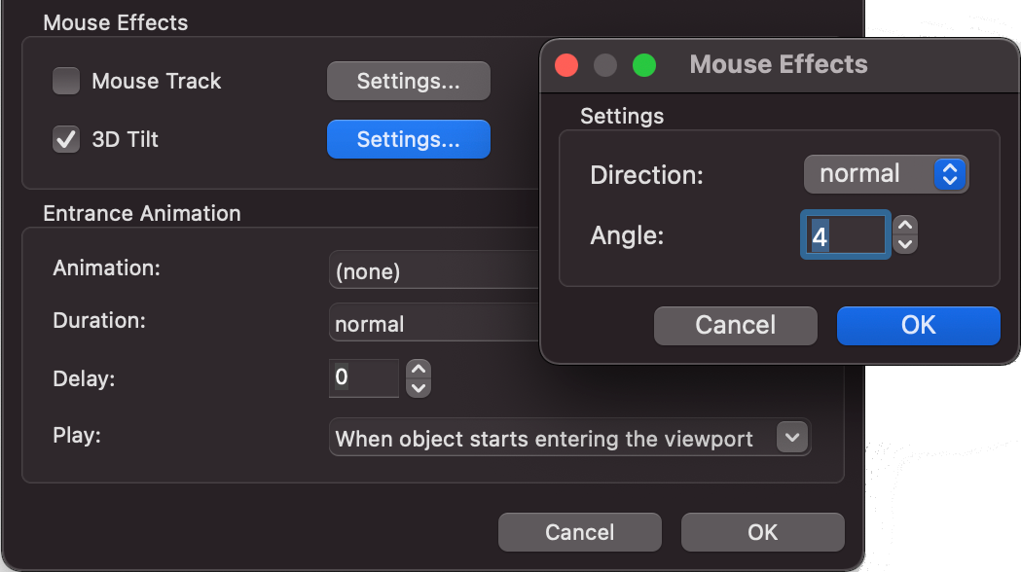Click green zoom button on Mouse Effects
This screenshot has height=572, width=1021.
click(644, 65)
